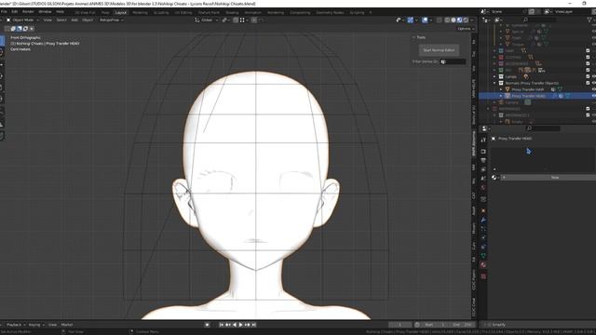Click the current frame field in timeline
Image resolution: width=596 pixels, height=335 pixels.
400,325
